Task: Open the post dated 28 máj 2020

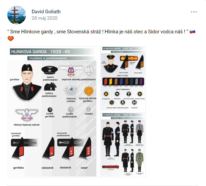Action: click(45, 18)
